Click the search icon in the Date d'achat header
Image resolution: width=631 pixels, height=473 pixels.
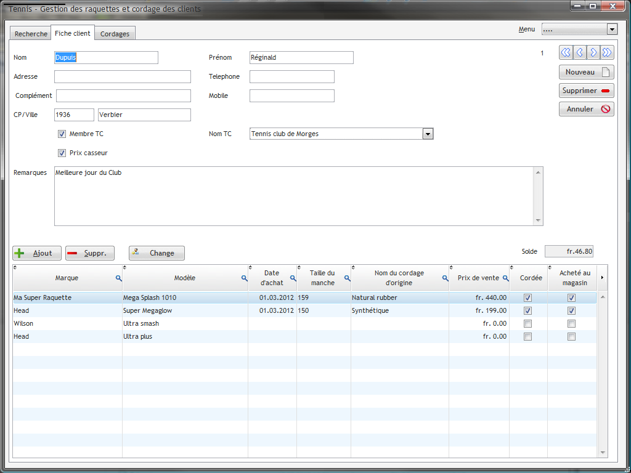293,278
